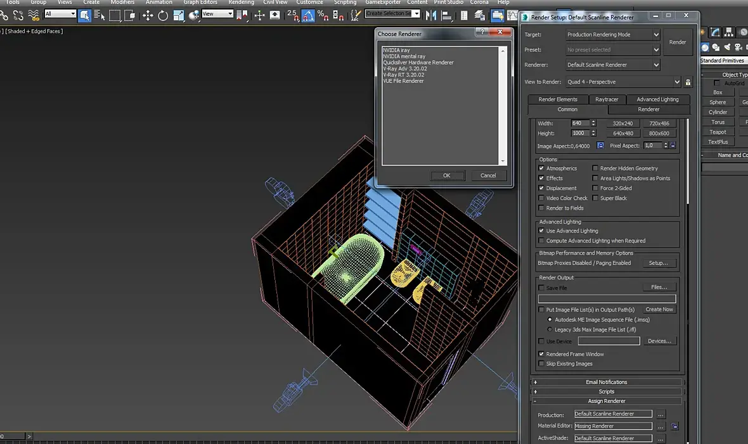The image size is (748, 444).
Task: Click the 800x600 resolution preset
Action: (659, 134)
